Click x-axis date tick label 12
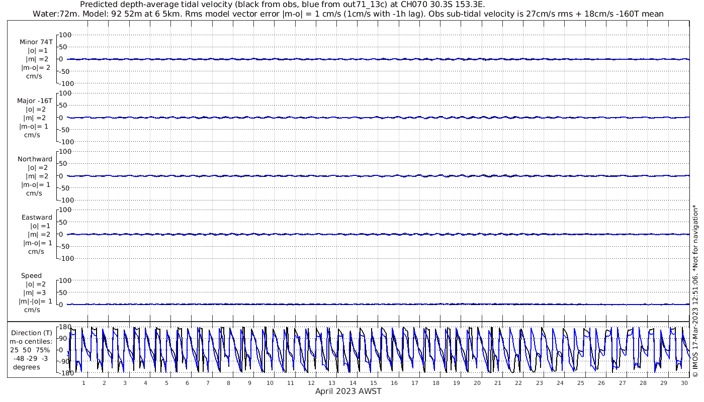This screenshot has width=704, height=402. tap(312, 383)
